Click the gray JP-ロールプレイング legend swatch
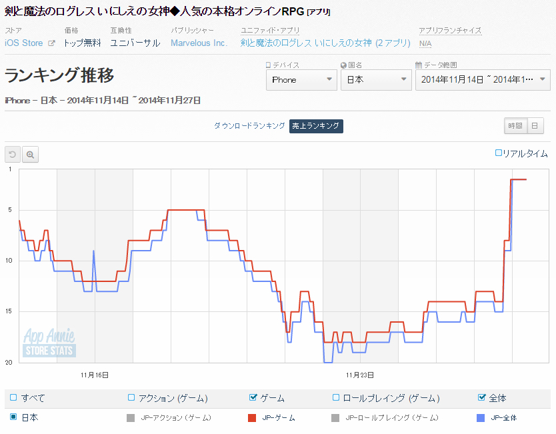Image resolution: width=556 pixels, height=434 pixels. click(x=335, y=418)
